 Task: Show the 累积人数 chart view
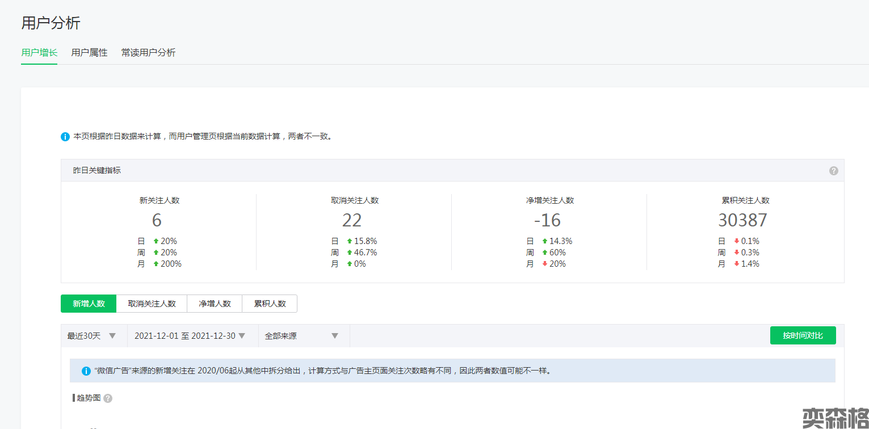270,304
